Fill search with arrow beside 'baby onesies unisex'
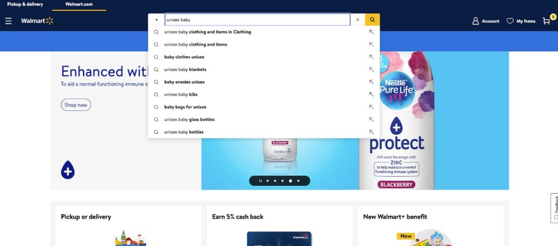Screen dimensions: 558x246 [371, 82]
